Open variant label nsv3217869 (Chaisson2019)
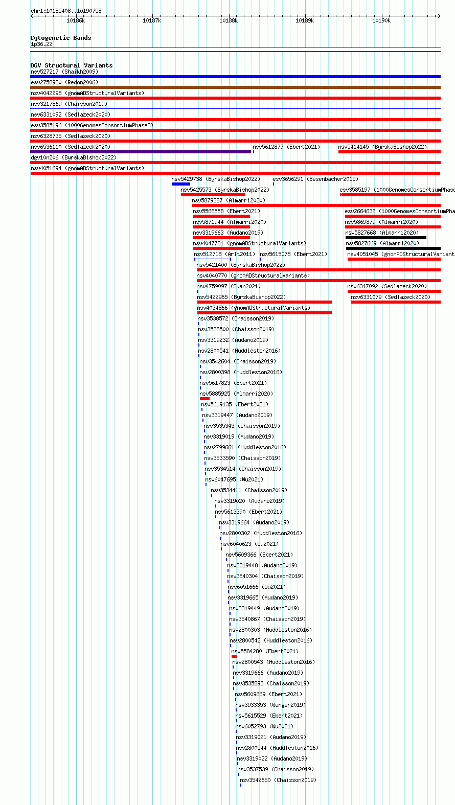 pos(69,104)
